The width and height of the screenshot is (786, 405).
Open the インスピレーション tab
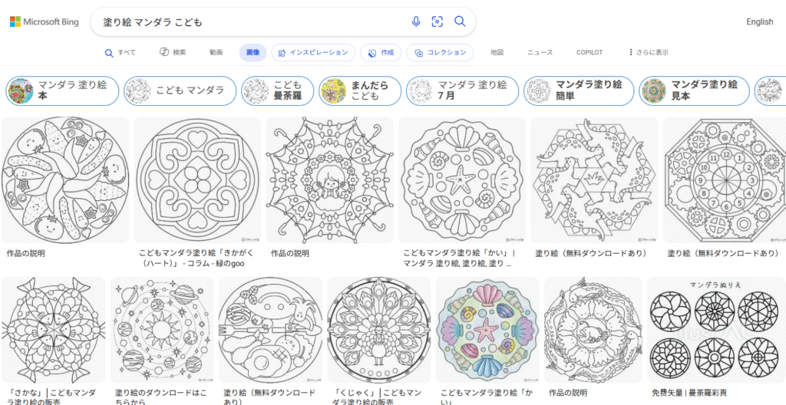tap(313, 52)
